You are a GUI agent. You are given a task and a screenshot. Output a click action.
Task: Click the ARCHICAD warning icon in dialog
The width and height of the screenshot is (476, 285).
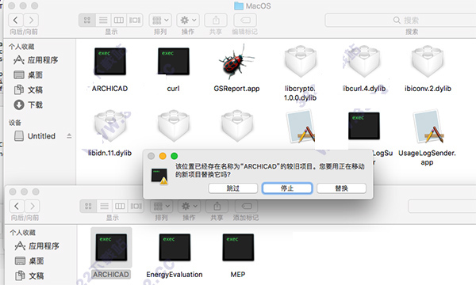159,177
